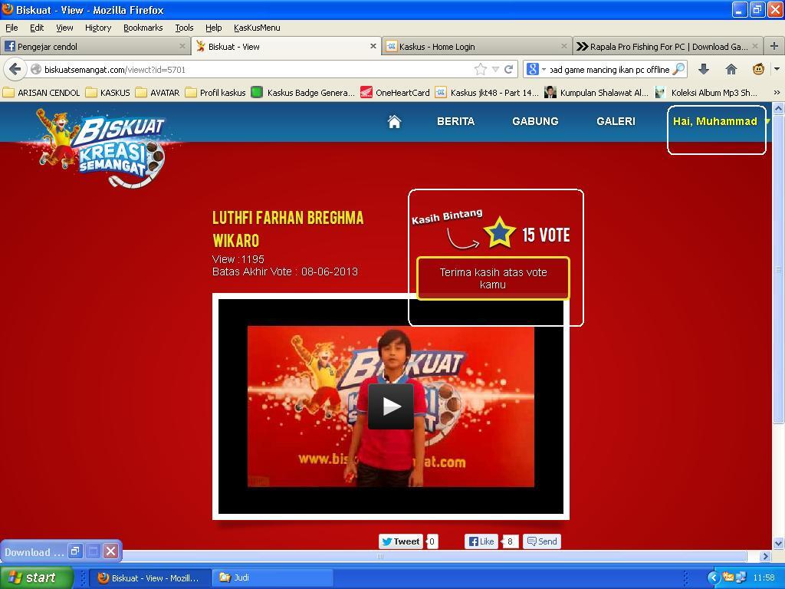Open the BERITA nav link
Screen dimensions: 785x589
tap(455, 121)
